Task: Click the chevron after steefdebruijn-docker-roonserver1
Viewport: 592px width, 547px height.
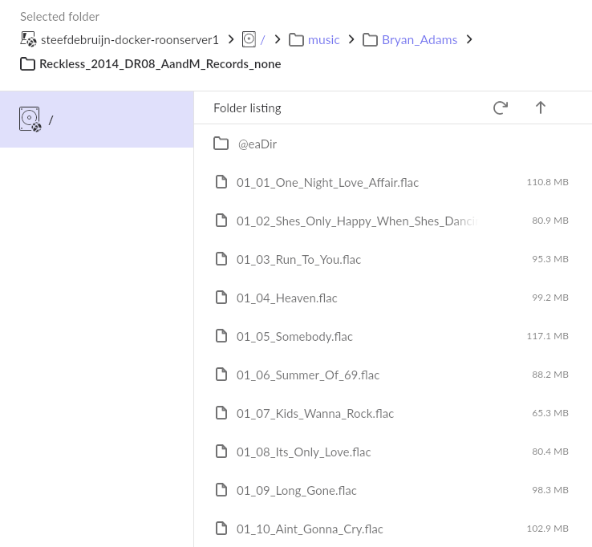Action: click(x=231, y=39)
